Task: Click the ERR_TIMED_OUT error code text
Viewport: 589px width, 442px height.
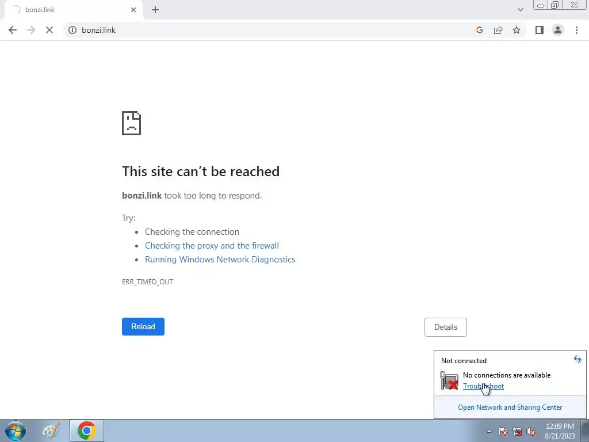Action: pos(148,282)
